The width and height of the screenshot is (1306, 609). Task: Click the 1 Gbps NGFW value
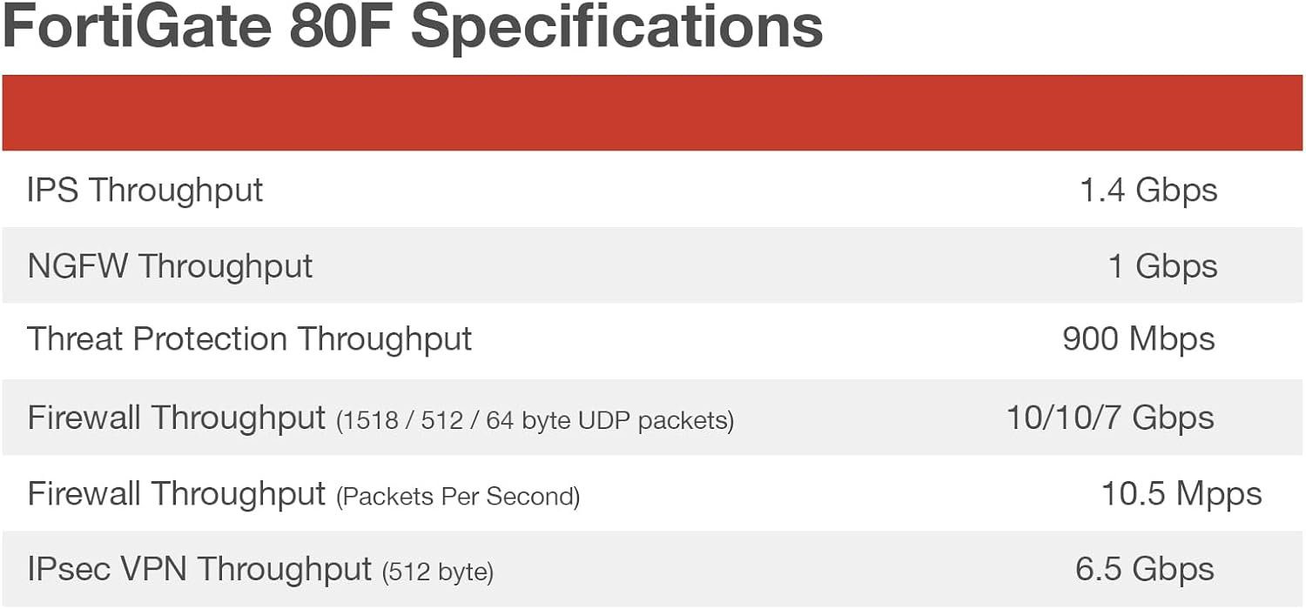point(1161,265)
